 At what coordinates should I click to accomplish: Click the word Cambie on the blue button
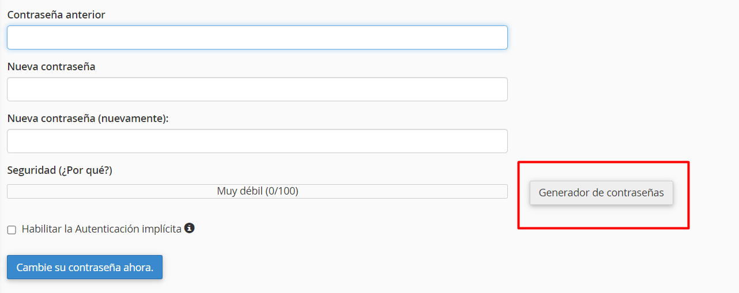32,268
